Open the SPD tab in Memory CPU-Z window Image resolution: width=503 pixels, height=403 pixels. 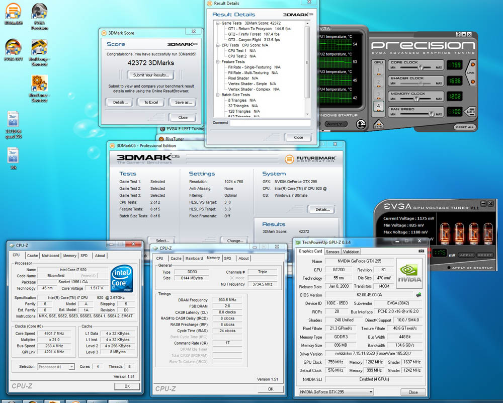click(227, 258)
